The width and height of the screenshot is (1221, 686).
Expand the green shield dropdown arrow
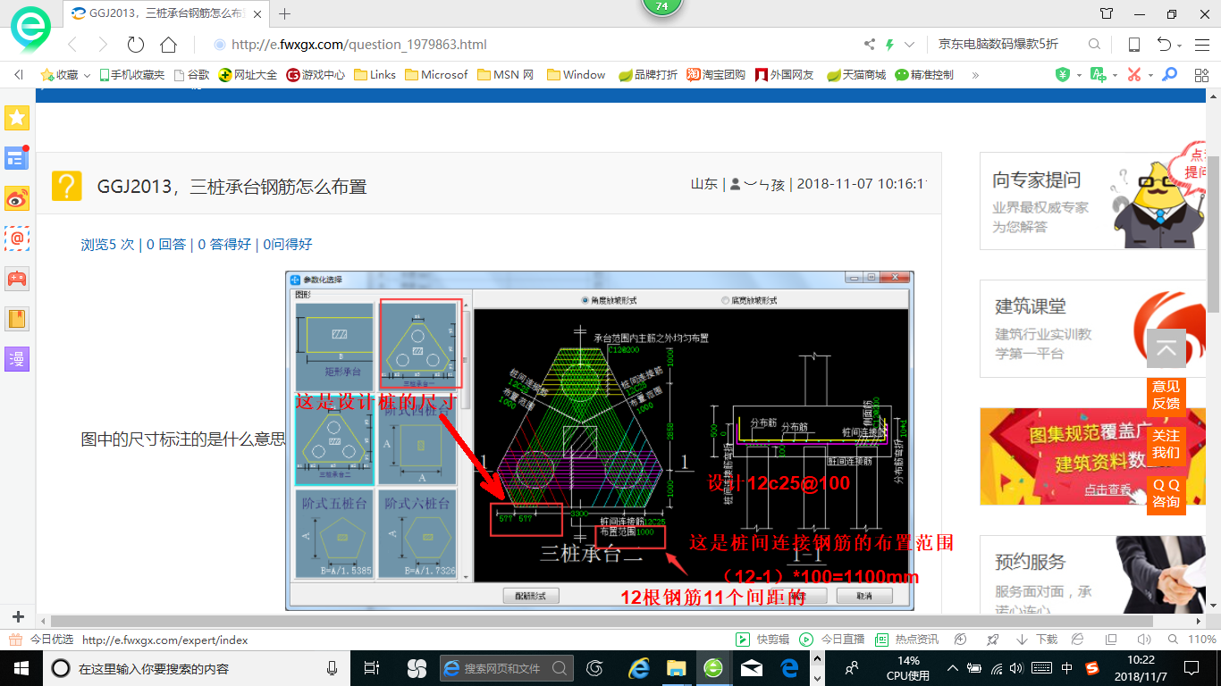1079,76
